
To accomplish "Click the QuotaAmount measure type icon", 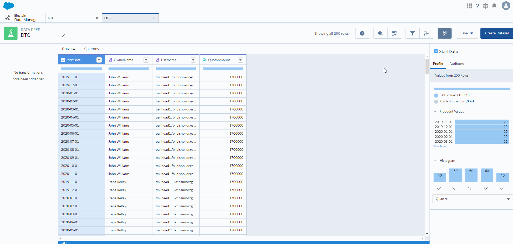I will pyautogui.click(x=205, y=60).
